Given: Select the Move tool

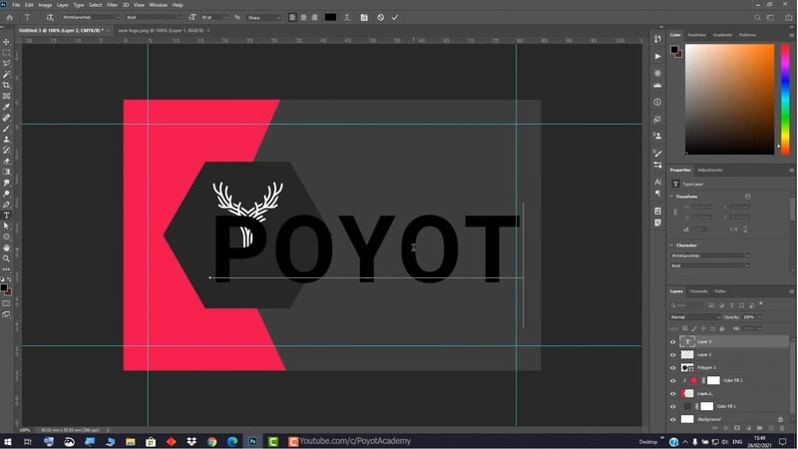Looking at the screenshot, I should pos(7,42).
